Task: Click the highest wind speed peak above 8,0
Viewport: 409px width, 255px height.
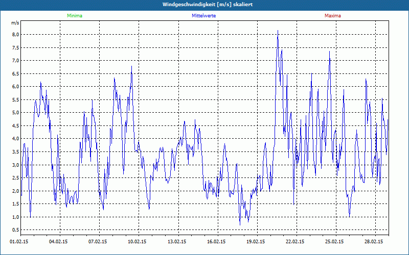Action: coord(278,31)
